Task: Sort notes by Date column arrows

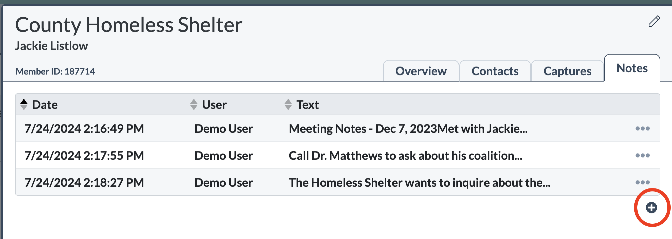Action: pyautogui.click(x=24, y=105)
